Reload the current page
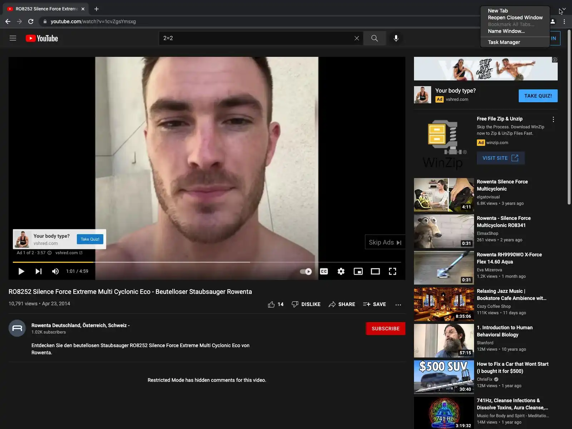This screenshot has width=572, height=429. 31,21
